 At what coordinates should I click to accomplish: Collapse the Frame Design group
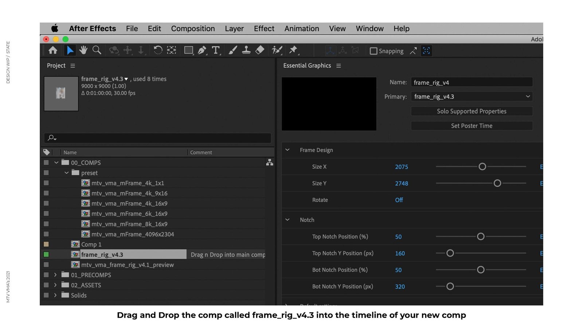287,150
